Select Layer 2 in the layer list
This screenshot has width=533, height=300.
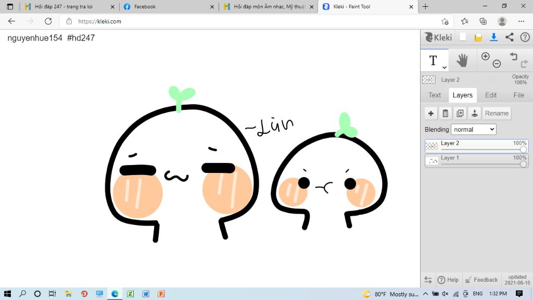pyautogui.click(x=476, y=146)
